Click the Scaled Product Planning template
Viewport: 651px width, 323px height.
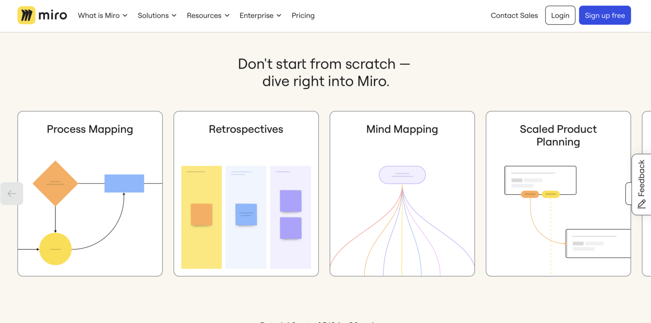[x=558, y=193]
